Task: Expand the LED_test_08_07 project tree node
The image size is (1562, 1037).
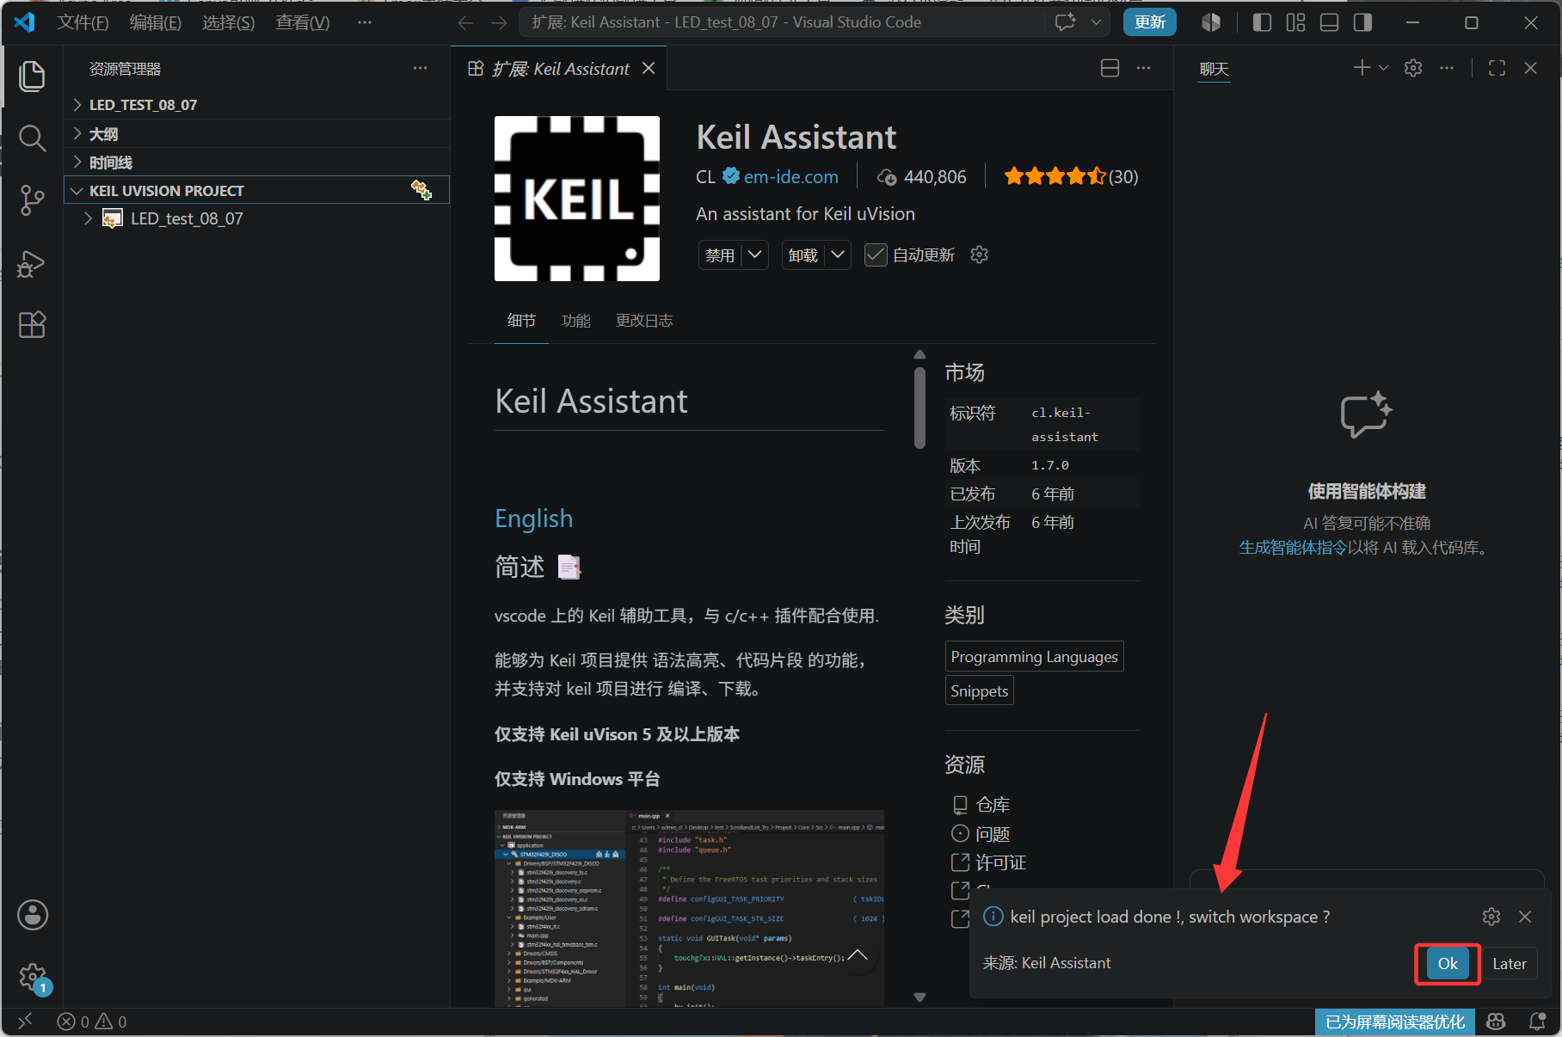Action: (88, 218)
